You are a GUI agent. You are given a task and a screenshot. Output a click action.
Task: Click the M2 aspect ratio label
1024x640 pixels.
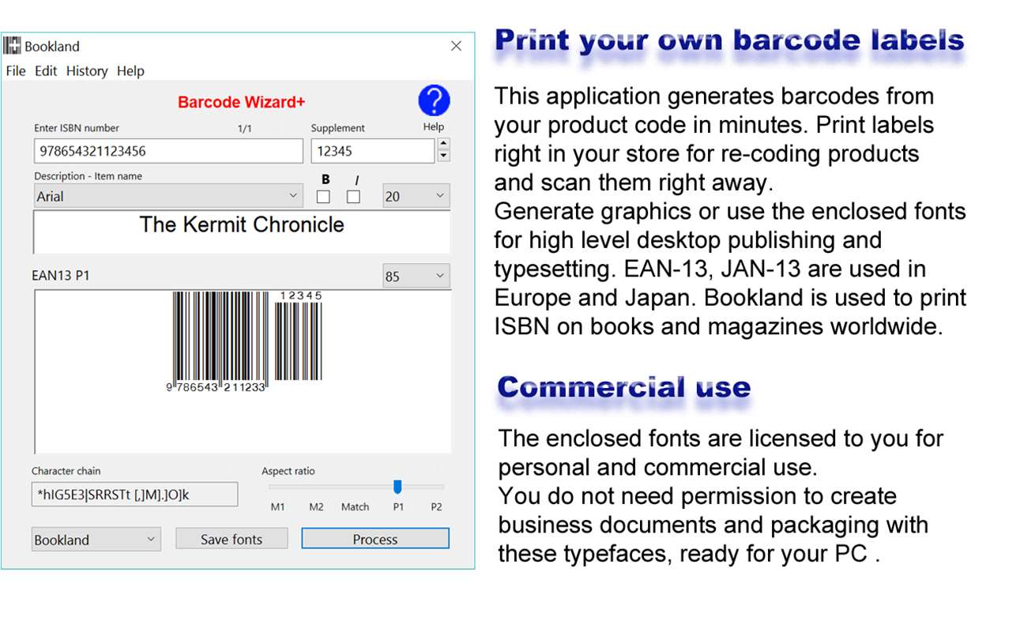coord(317,507)
